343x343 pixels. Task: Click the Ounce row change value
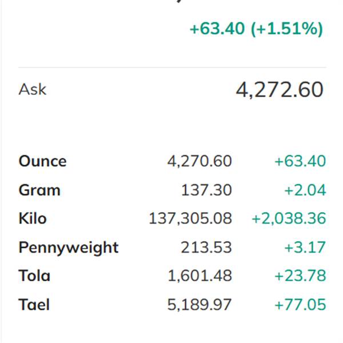coord(300,161)
